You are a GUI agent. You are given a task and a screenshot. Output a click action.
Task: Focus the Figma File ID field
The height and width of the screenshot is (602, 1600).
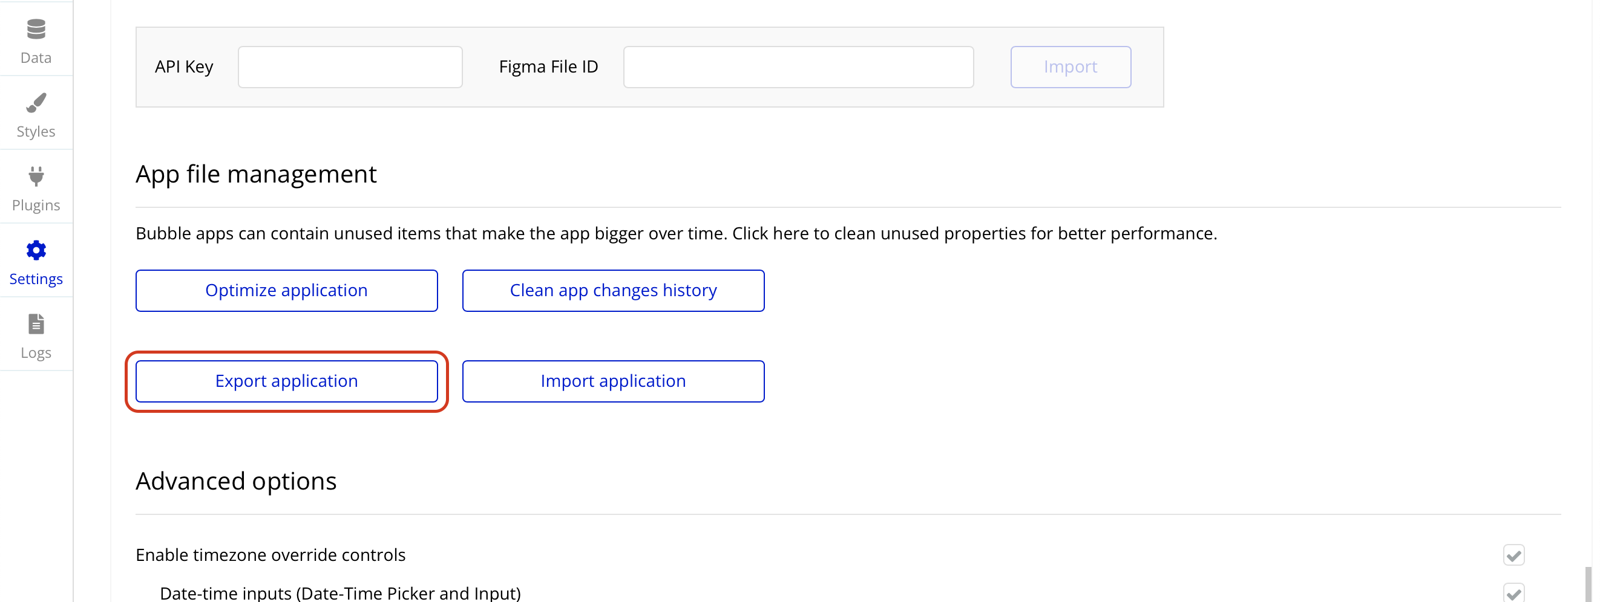pyautogui.click(x=798, y=67)
